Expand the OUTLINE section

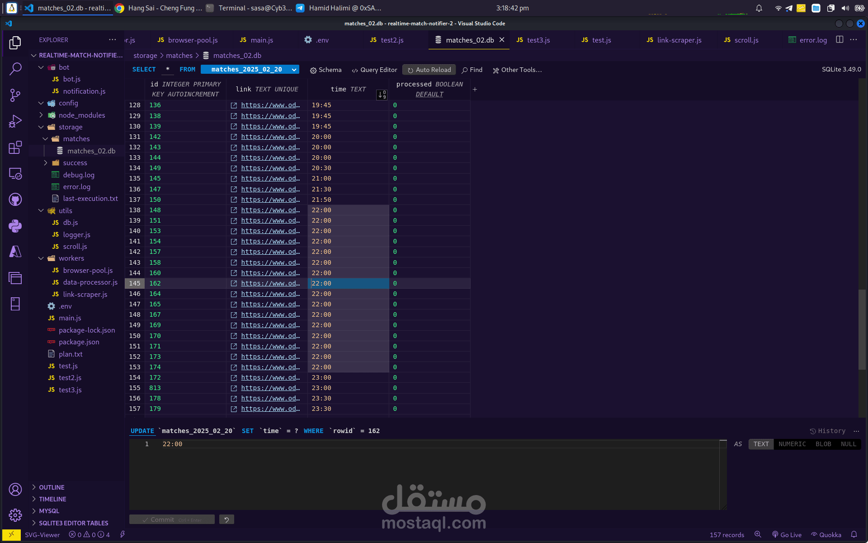click(x=52, y=487)
